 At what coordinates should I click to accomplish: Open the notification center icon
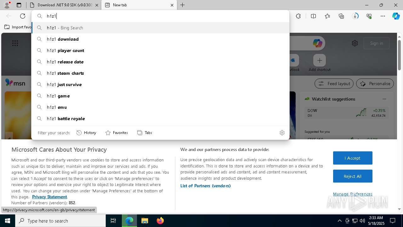tap(393, 221)
